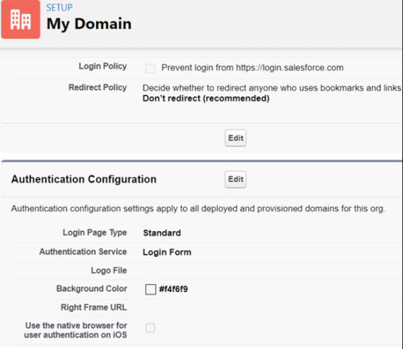The image size is (403, 349).
Task: Click the My Domain page title
Action: tap(89, 24)
